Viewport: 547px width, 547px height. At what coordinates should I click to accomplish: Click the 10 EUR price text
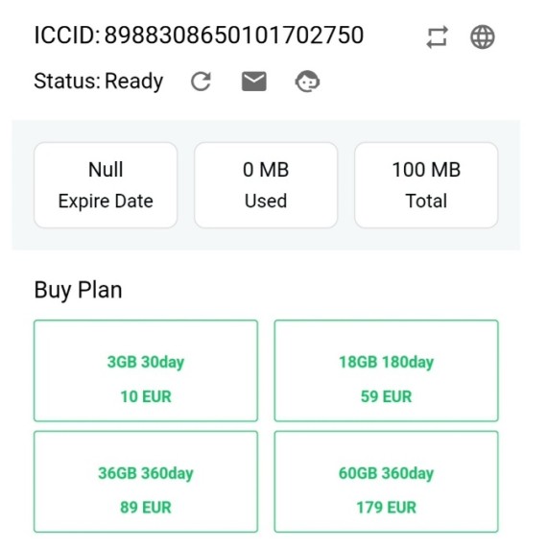pos(146,396)
